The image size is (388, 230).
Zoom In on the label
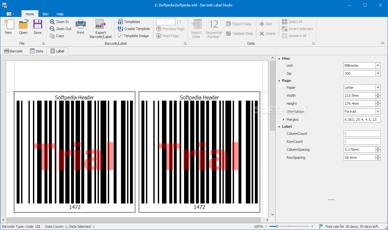[59, 22]
